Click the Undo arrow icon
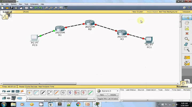 (x=36, y=8)
